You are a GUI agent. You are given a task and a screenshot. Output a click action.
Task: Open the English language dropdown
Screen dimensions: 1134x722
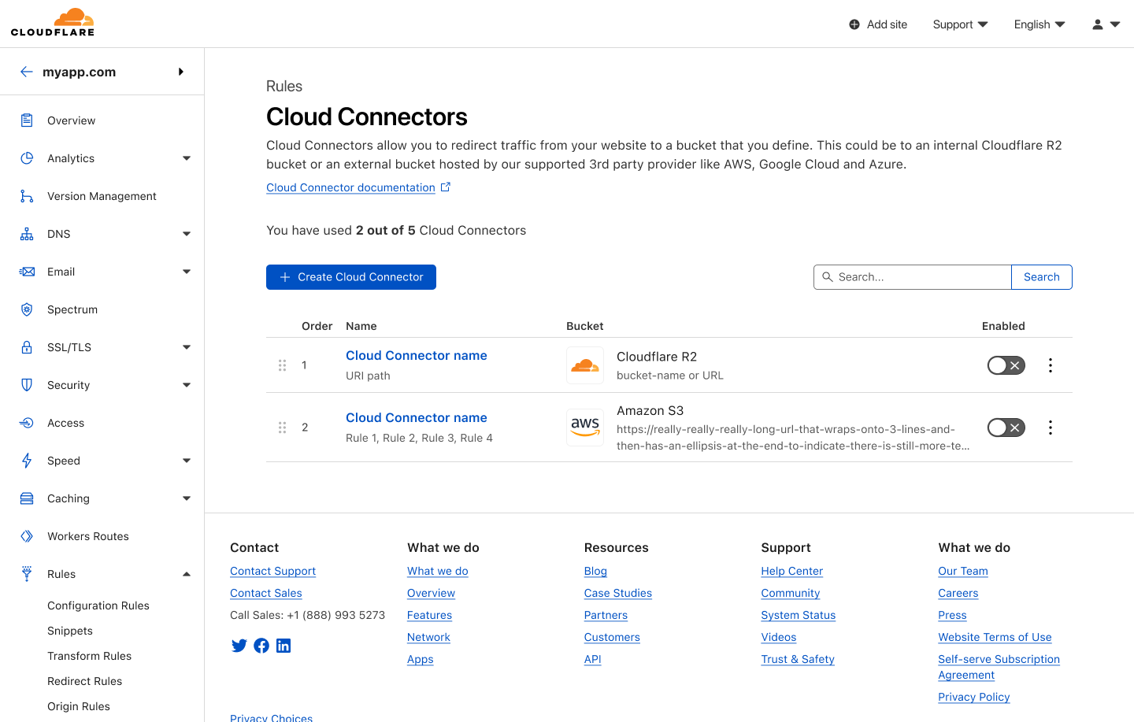point(1039,24)
